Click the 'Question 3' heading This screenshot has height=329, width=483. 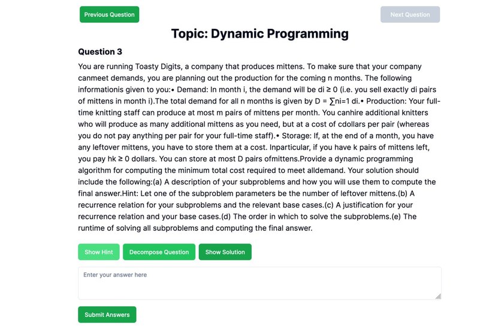point(100,51)
